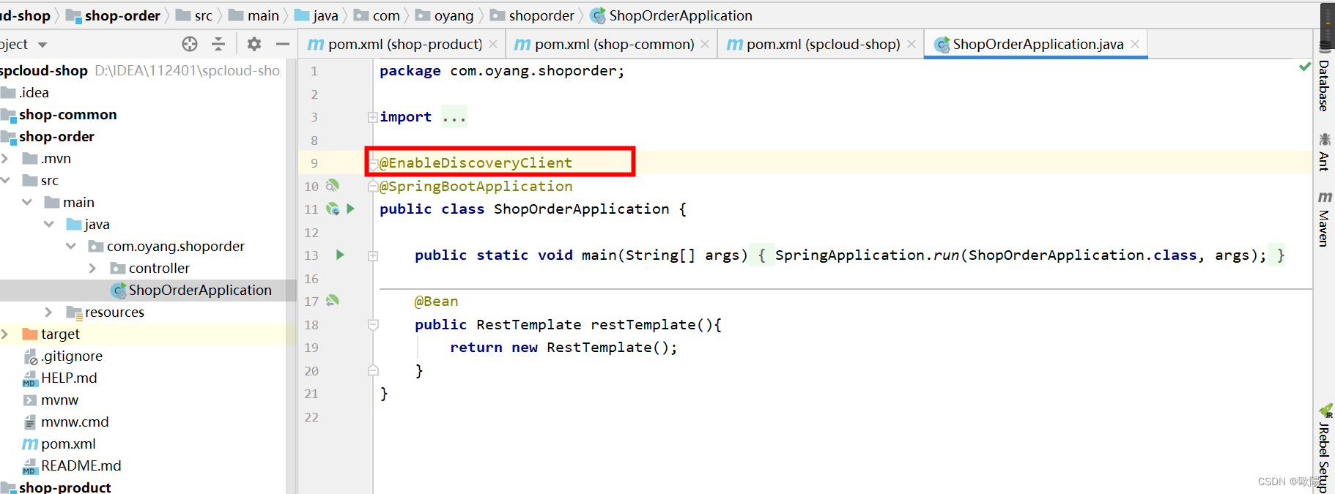The height and width of the screenshot is (494, 1335).
Task: Toggle fold marker on main method line 13
Action: (x=373, y=255)
